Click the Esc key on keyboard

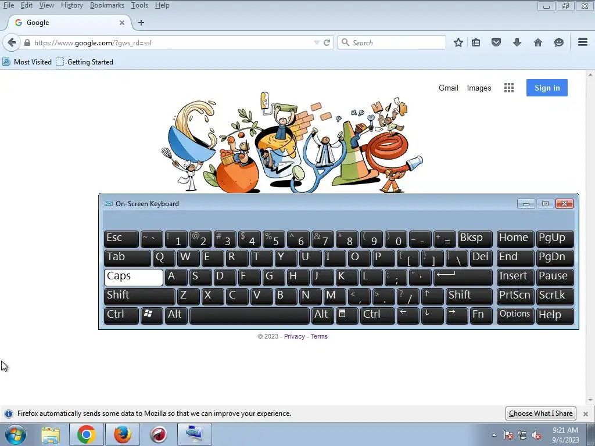click(x=121, y=239)
